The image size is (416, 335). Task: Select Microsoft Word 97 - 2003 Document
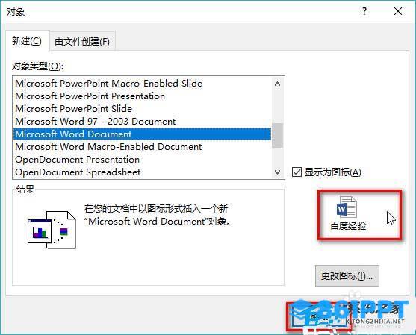pyautogui.click(x=96, y=122)
